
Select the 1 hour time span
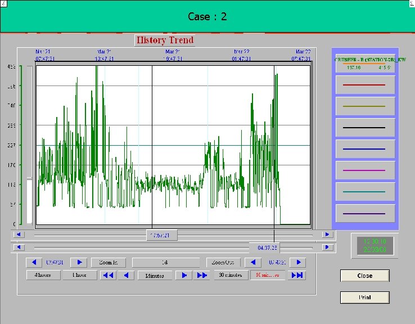[80, 275]
